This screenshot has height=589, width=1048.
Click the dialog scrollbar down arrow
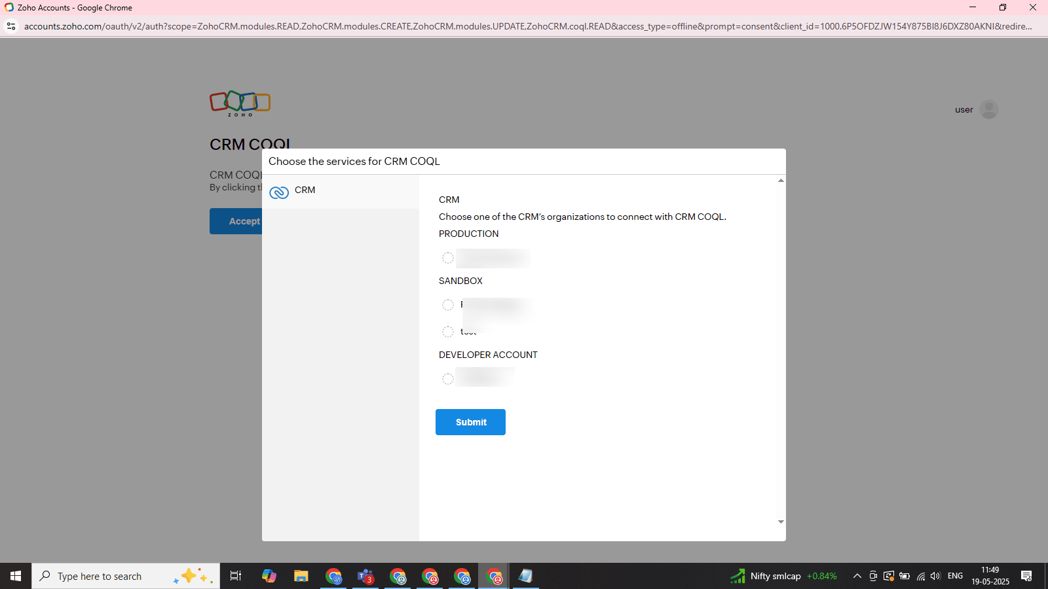(781, 522)
